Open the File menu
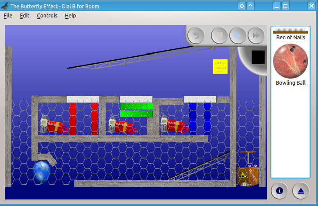The width and height of the screenshot is (318, 206). point(8,15)
